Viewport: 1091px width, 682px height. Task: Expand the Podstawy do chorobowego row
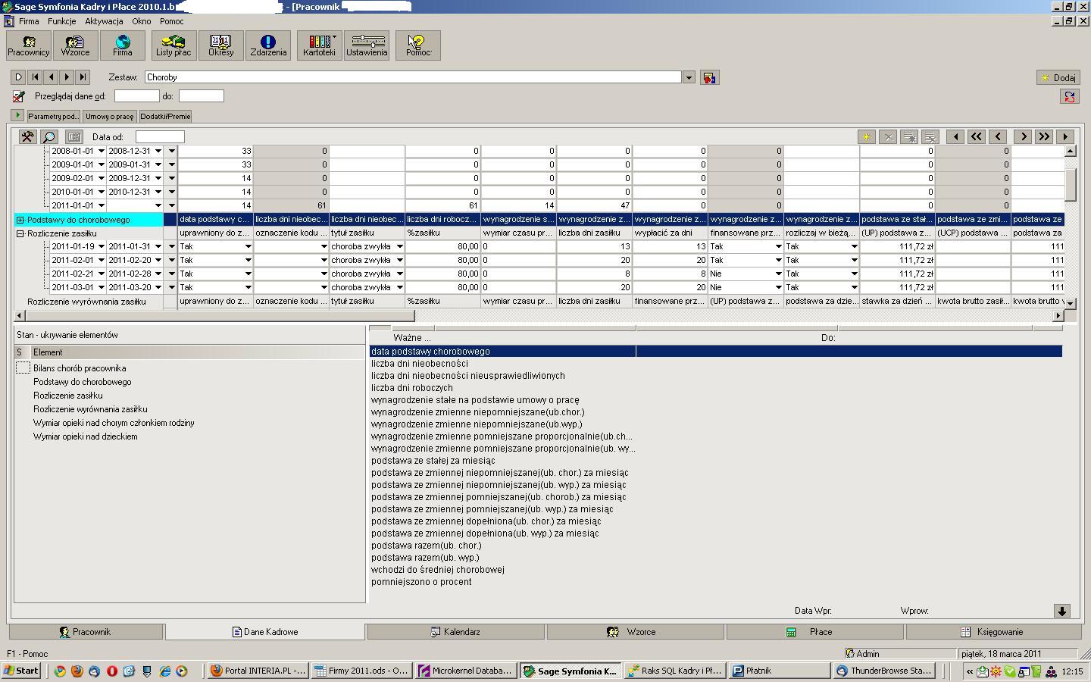[x=20, y=220]
